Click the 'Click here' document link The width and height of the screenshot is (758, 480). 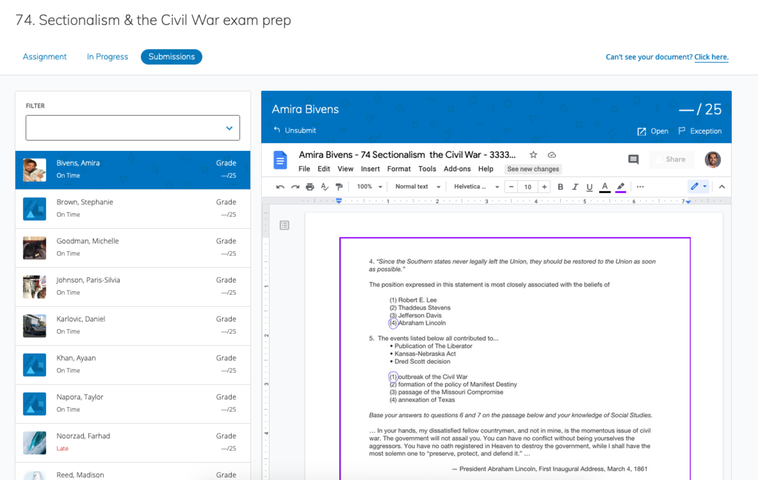pyautogui.click(x=711, y=57)
